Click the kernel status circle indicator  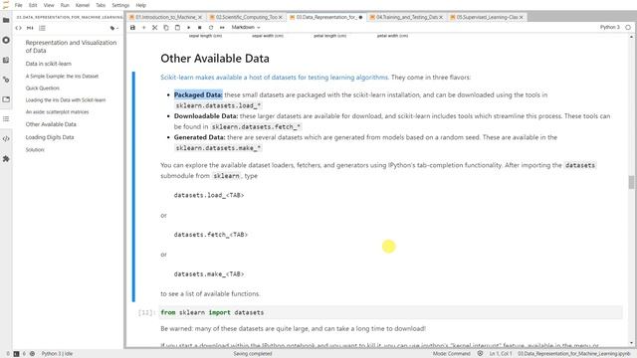(x=628, y=27)
